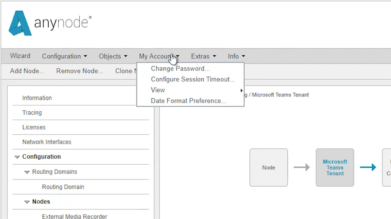Image resolution: width=391 pixels, height=219 pixels.
Task: Click Microsoft Teams Tenant breadcrumb text
Action: click(280, 95)
